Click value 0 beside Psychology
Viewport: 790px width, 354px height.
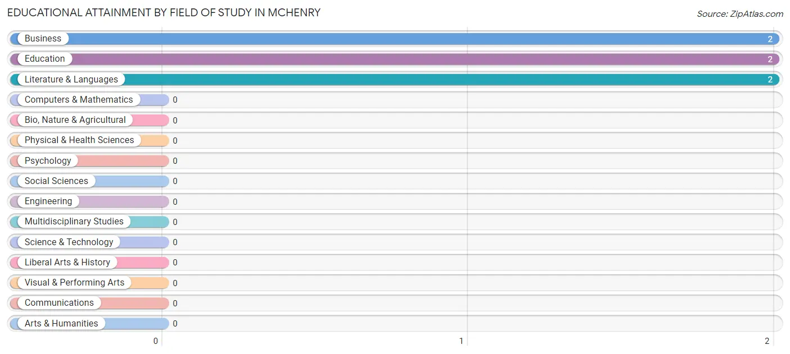175,161
